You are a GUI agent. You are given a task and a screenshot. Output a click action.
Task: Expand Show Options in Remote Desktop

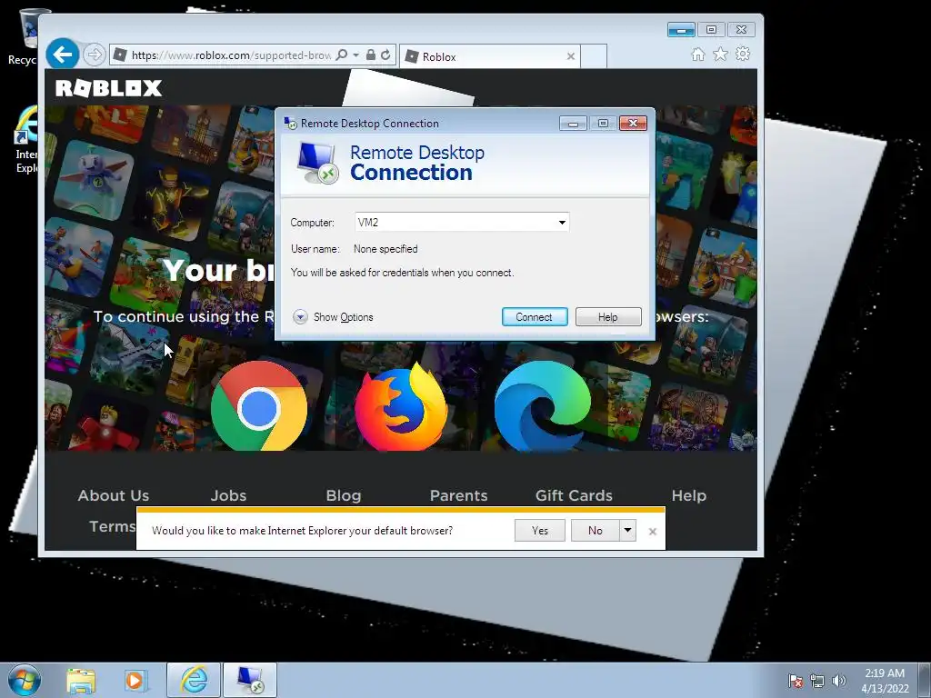click(x=333, y=317)
